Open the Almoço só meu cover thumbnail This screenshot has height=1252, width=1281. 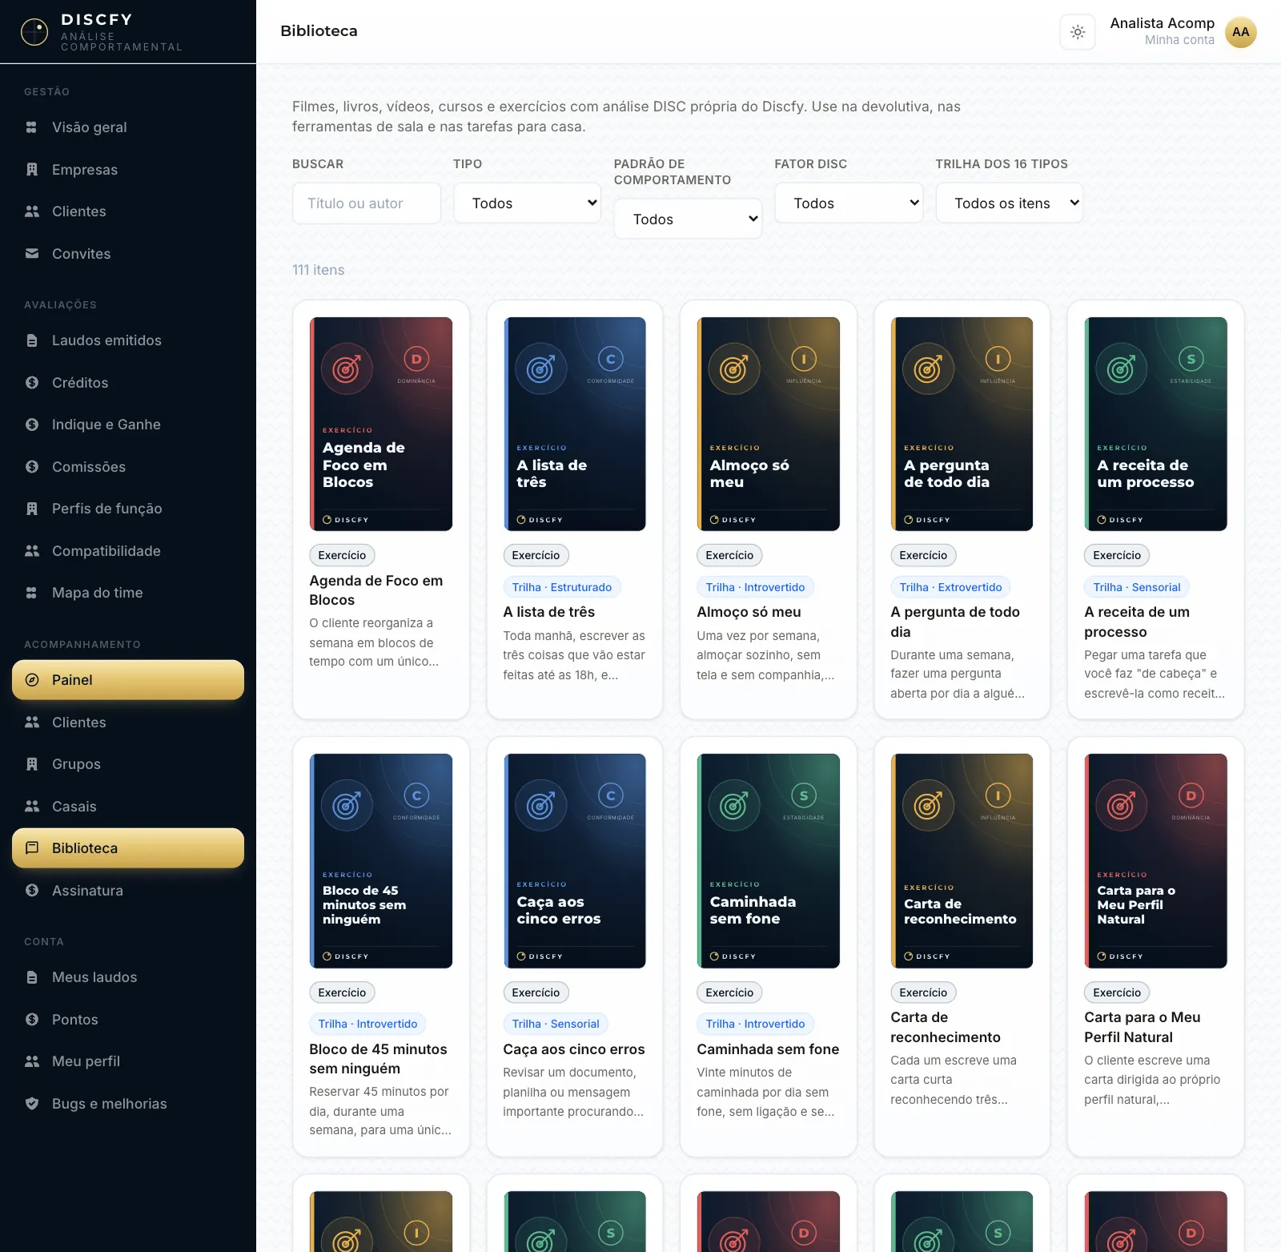tap(769, 424)
